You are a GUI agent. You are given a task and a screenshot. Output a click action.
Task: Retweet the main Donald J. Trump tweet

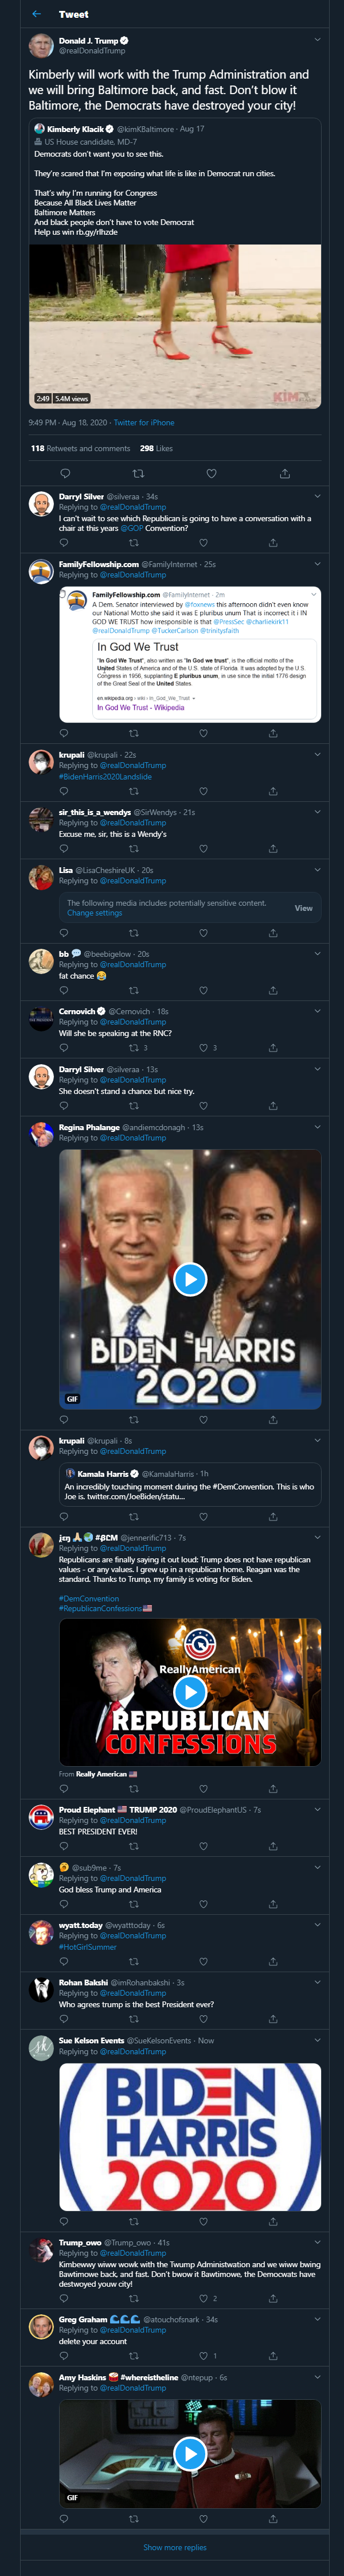[138, 473]
